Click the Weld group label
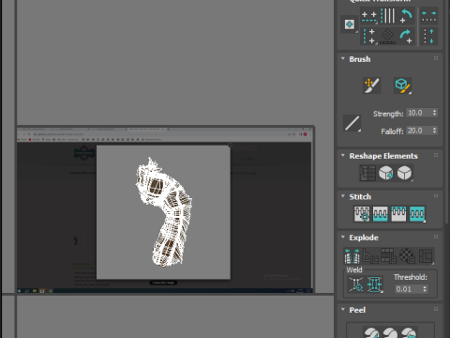Viewport: 450px width, 338px height. pyautogui.click(x=354, y=270)
